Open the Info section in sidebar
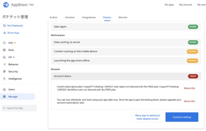The height and width of the screenshot is (131, 206). coord(11,43)
